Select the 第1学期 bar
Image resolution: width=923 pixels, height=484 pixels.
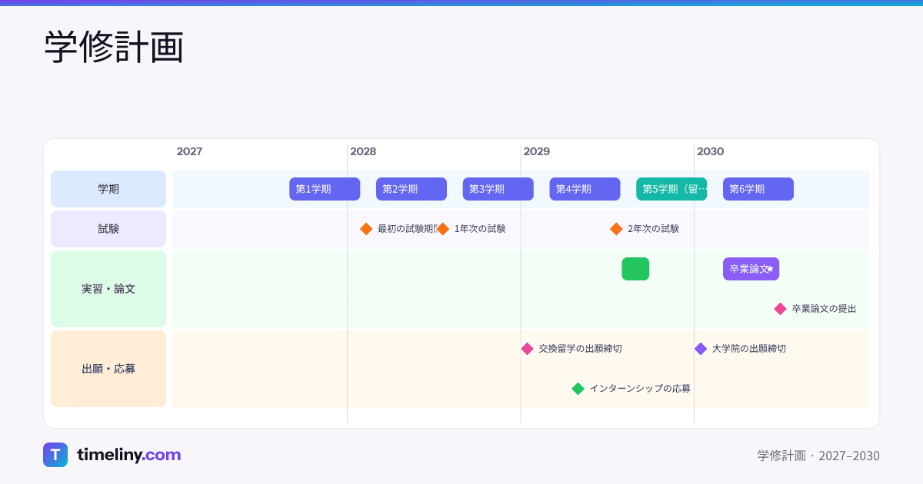pos(325,189)
